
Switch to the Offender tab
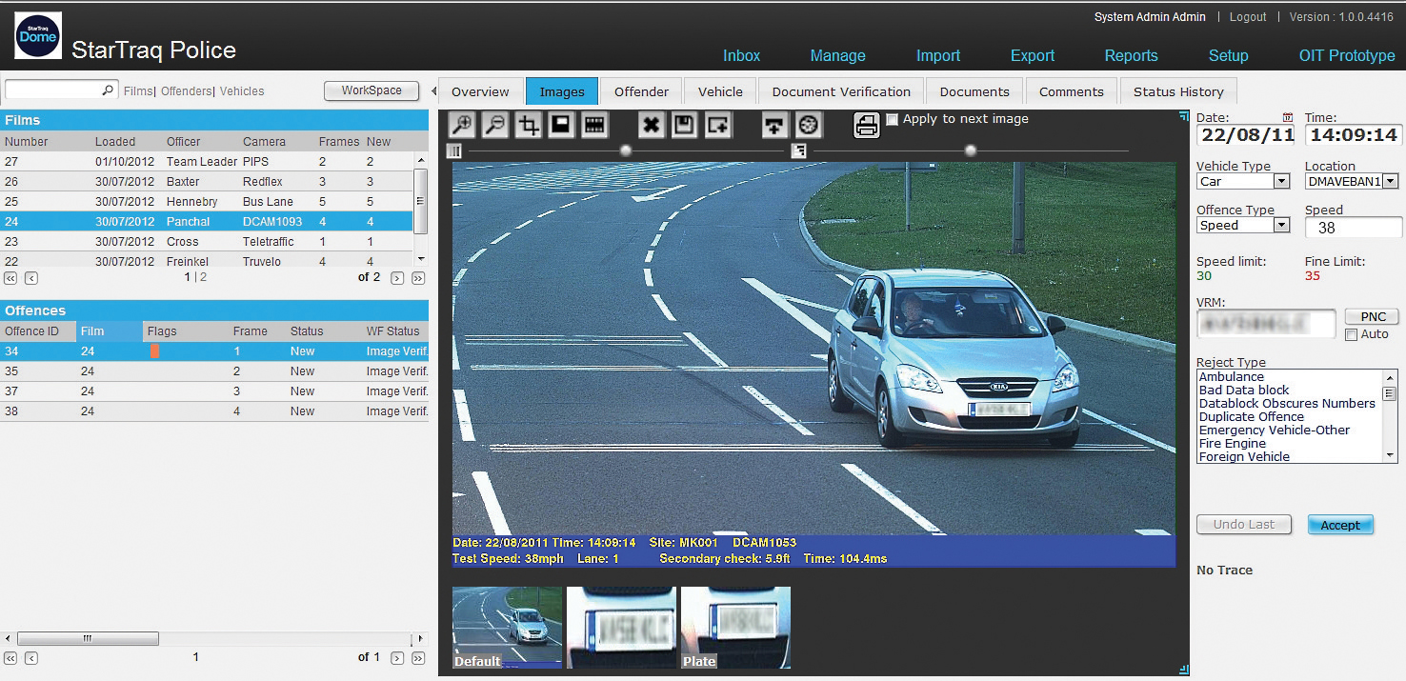pyautogui.click(x=641, y=91)
